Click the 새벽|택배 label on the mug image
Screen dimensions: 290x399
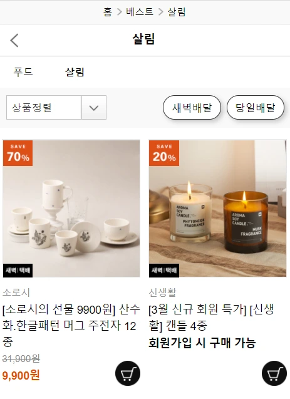coord(18,270)
